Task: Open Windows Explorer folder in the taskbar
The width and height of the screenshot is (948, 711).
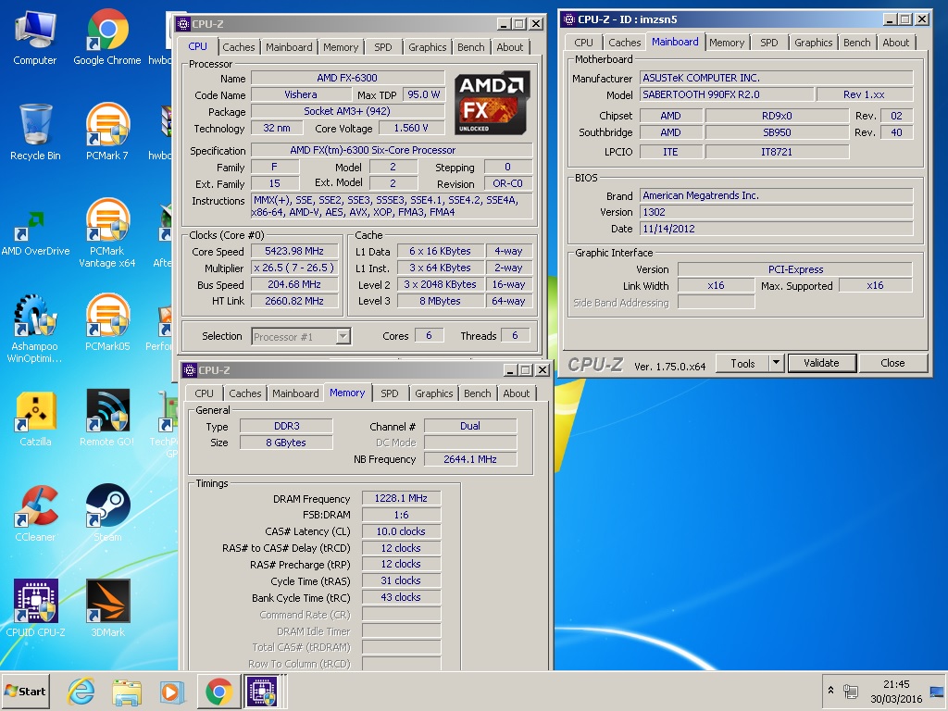Action: pos(126,691)
